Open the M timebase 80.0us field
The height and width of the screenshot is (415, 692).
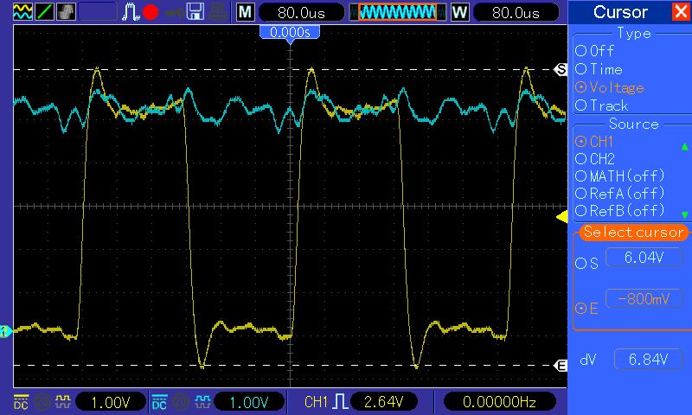click(301, 12)
